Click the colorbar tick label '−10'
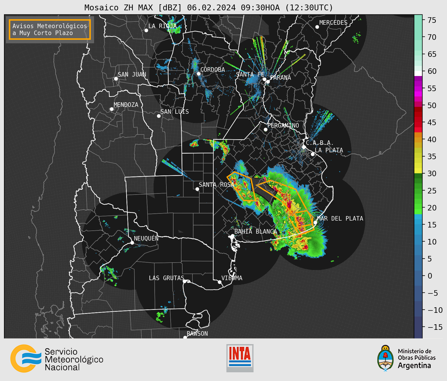Viewport: 447px width, 381px height. (x=435, y=310)
